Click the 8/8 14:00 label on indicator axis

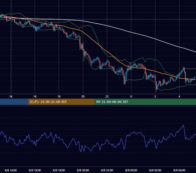coord(11,170)
